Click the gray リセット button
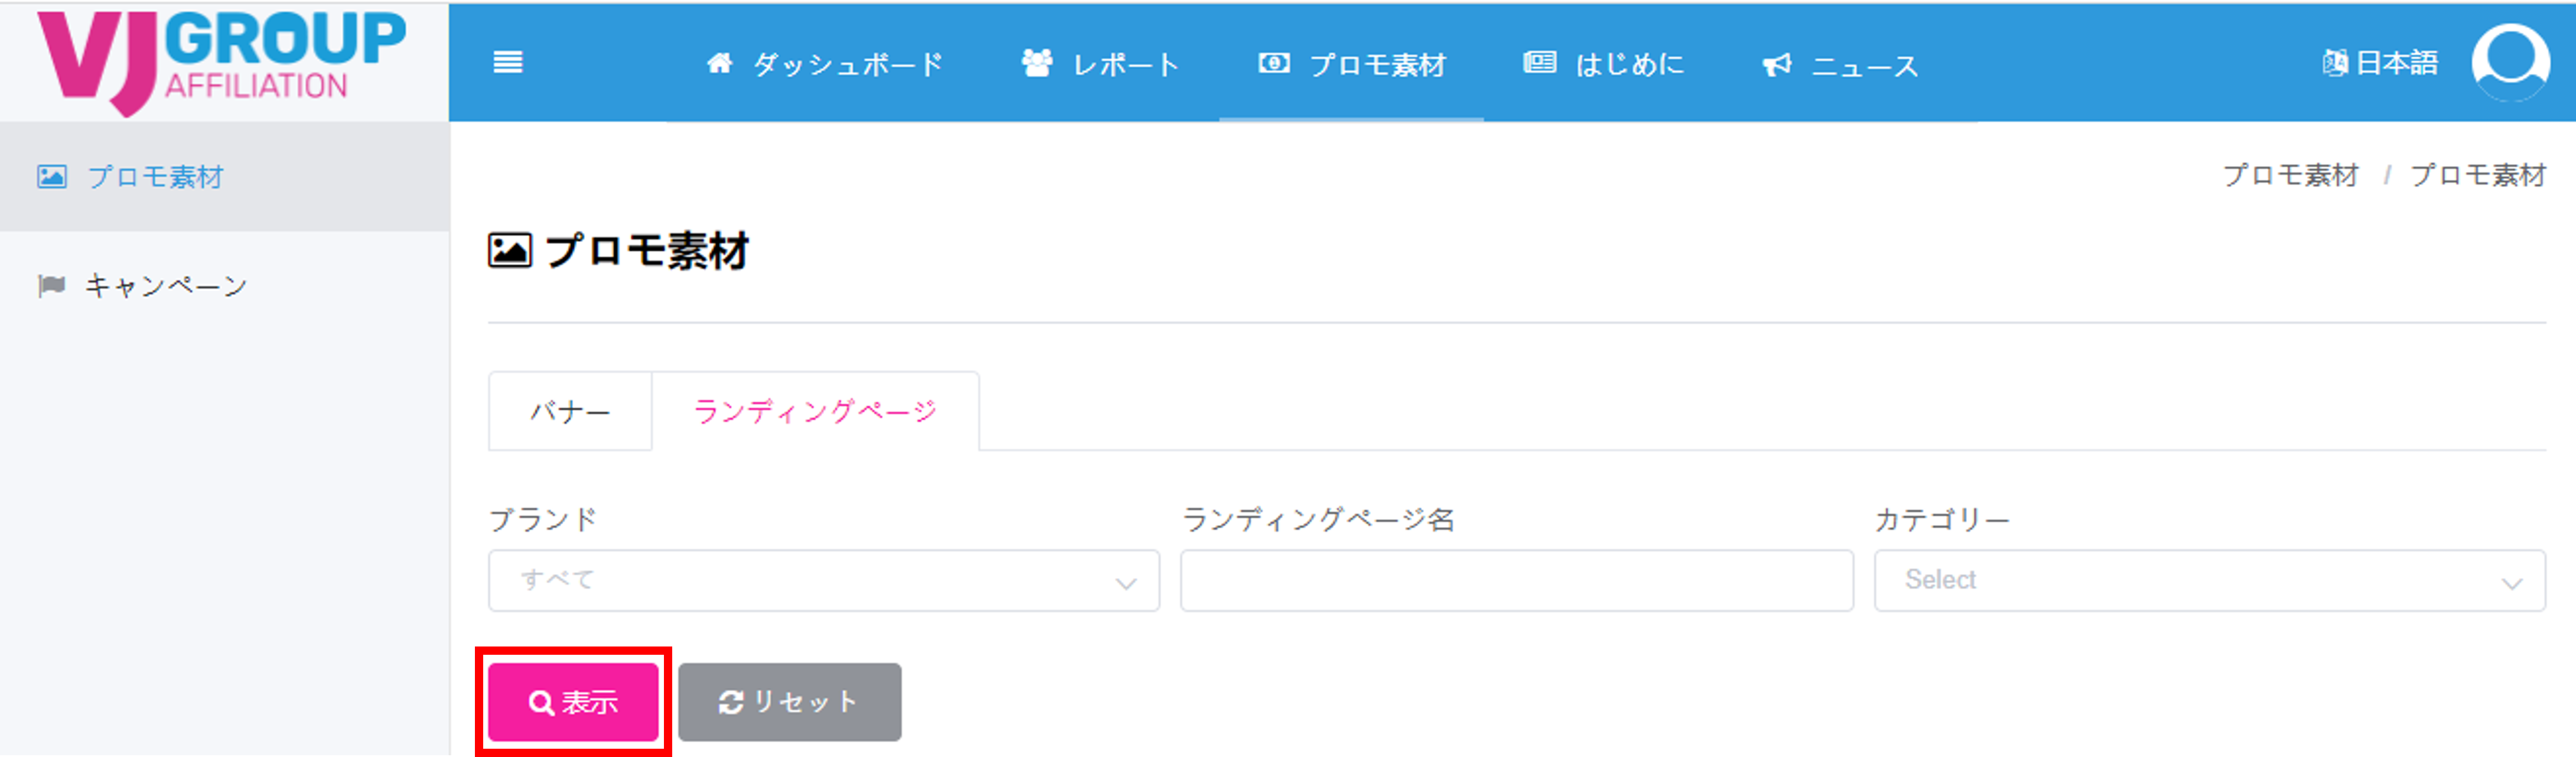The height and width of the screenshot is (757, 2576). [x=789, y=702]
